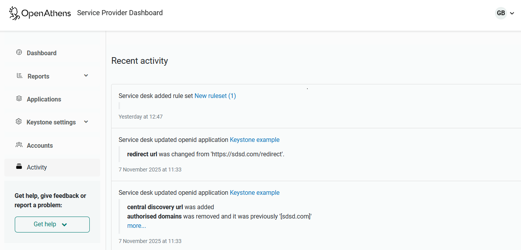Expand the Keystone settings chevron
Image resolution: width=521 pixels, height=250 pixels.
click(85, 121)
